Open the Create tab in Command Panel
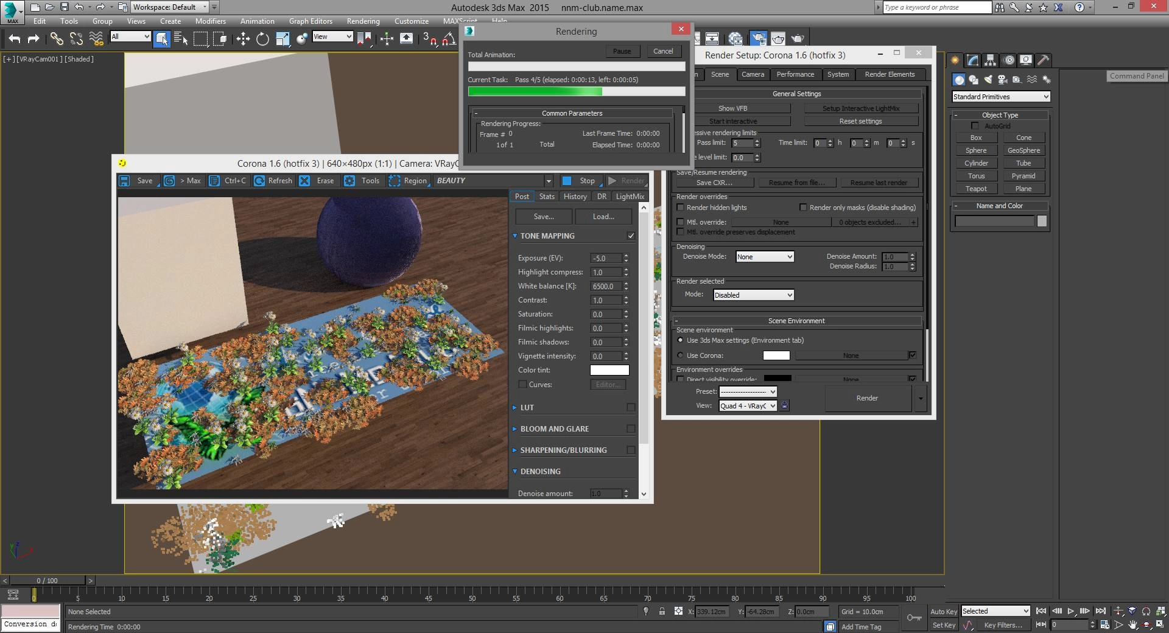Viewport: 1169px width, 633px height. (x=955, y=60)
